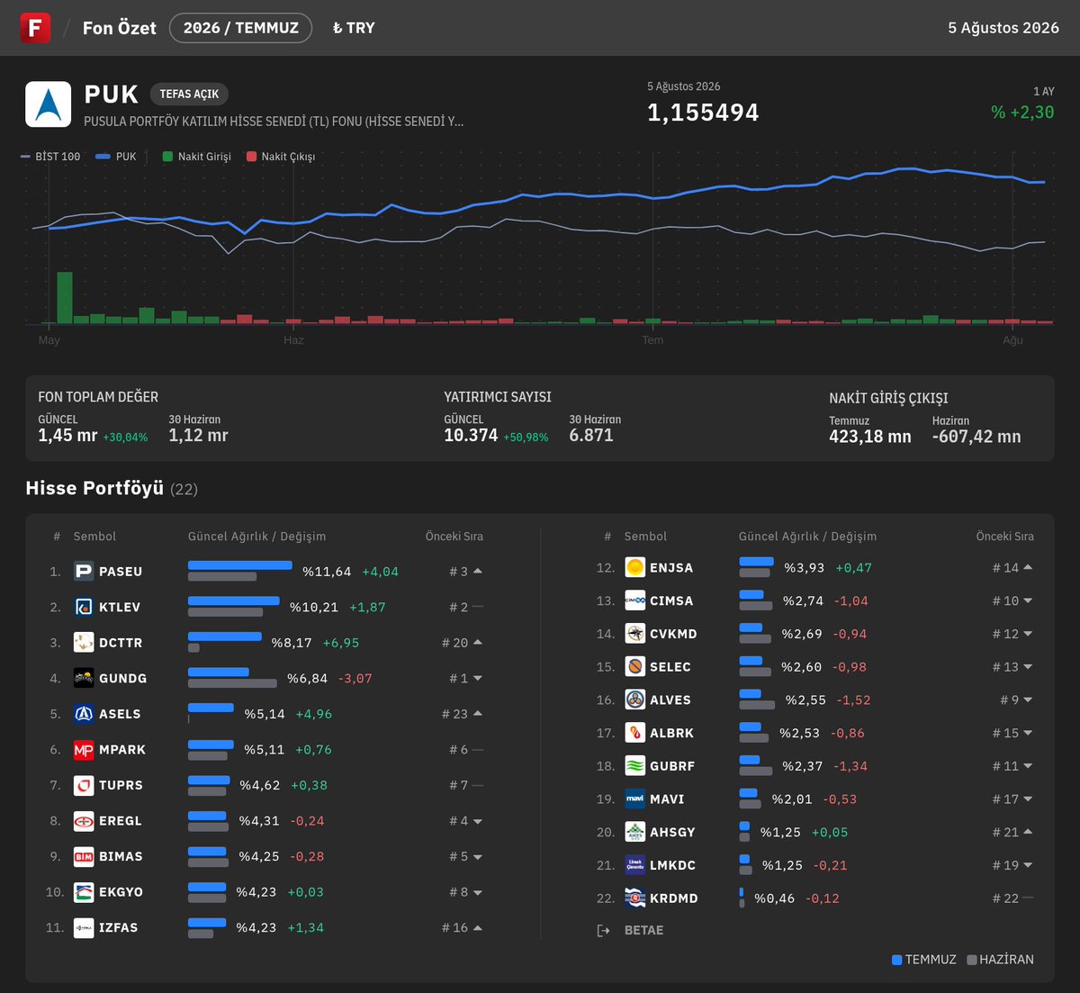Click the TEFAS AÇIK badge
The height and width of the screenshot is (993, 1080).
click(189, 94)
